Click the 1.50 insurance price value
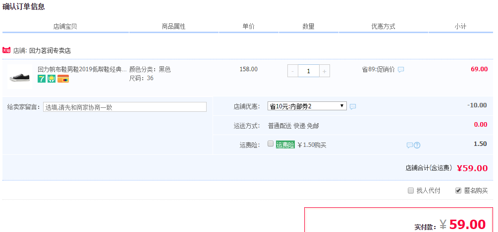 [x=480, y=144]
